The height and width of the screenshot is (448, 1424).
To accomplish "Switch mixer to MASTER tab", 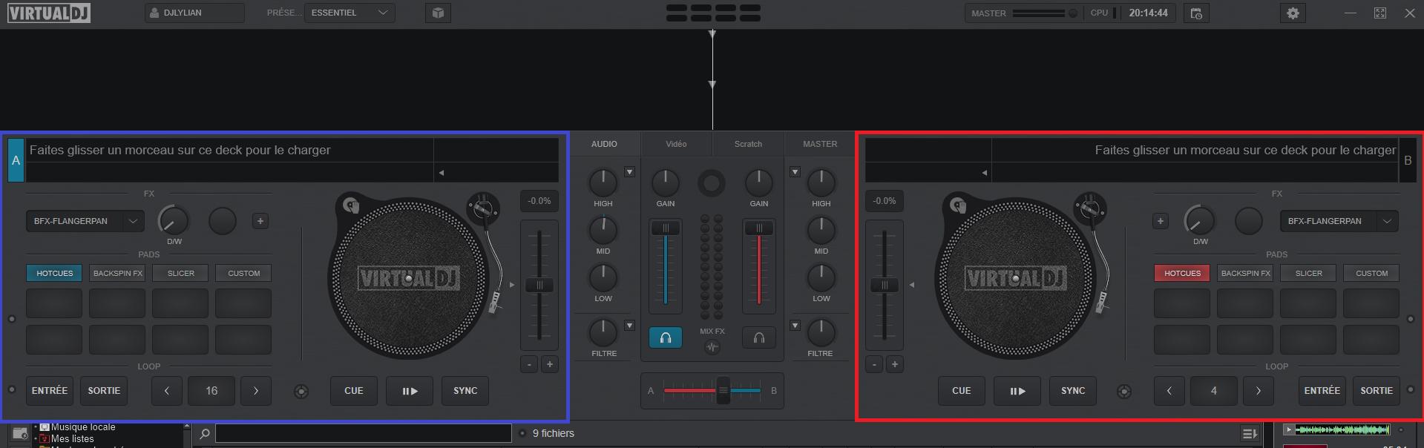I will pos(820,144).
